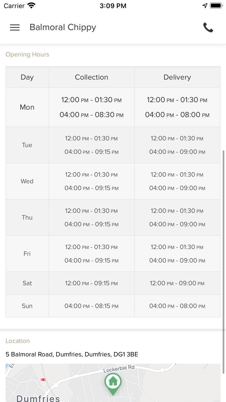226x402 pixels.
Task: Tap the green home map marker
Action: click(x=113, y=383)
